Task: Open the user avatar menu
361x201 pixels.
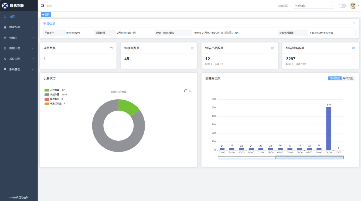Action: 353,6
